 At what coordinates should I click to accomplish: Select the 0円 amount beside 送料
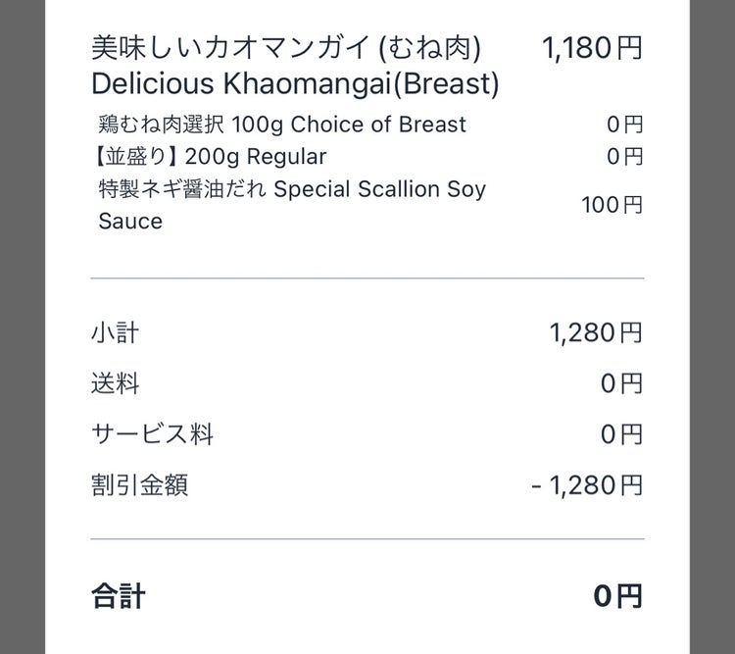click(x=621, y=383)
